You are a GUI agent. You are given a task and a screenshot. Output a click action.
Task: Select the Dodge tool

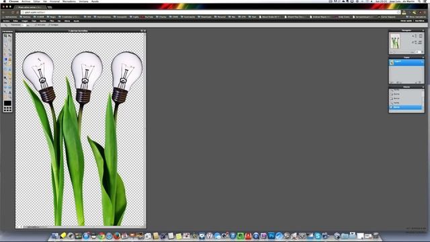5,78
